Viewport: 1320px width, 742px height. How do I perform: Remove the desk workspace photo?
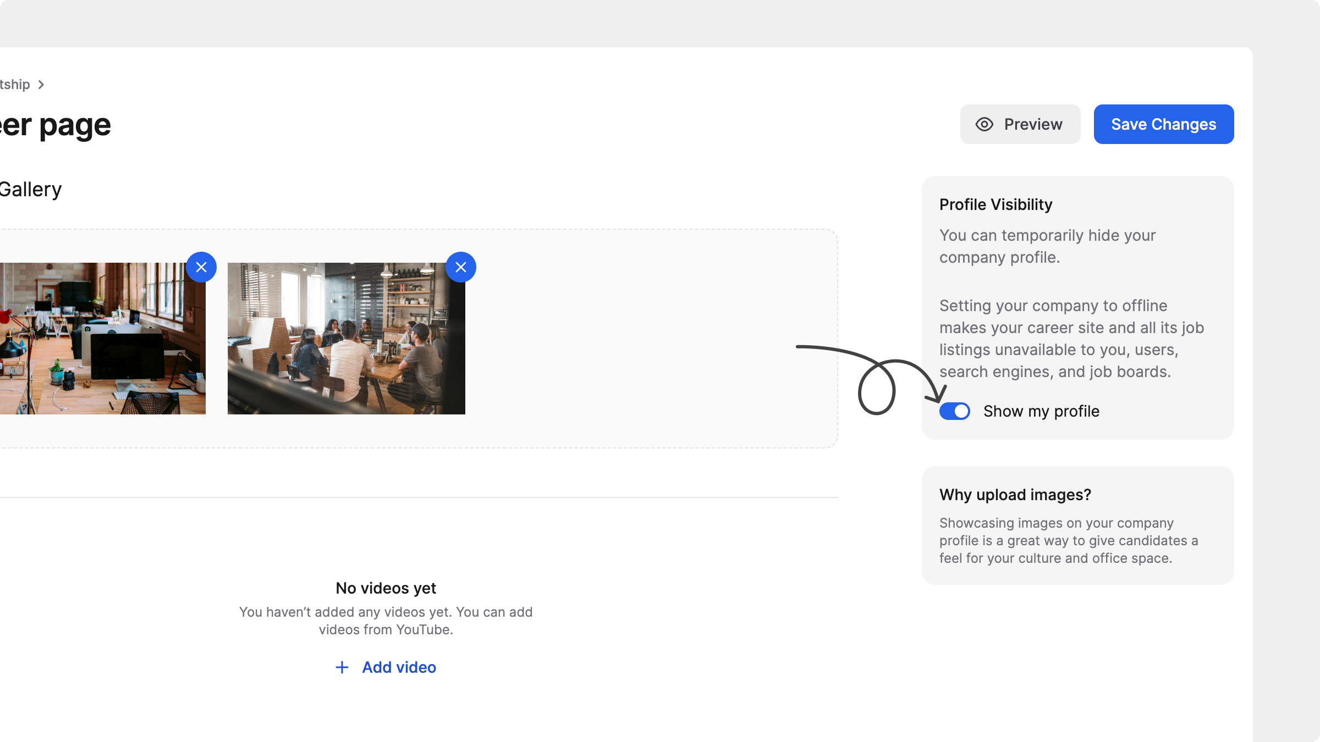pos(201,267)
